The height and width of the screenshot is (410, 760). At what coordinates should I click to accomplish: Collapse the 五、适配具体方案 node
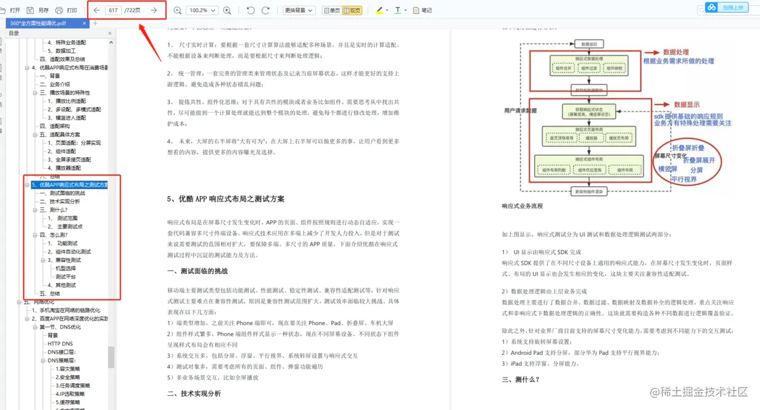coord(35,135)
